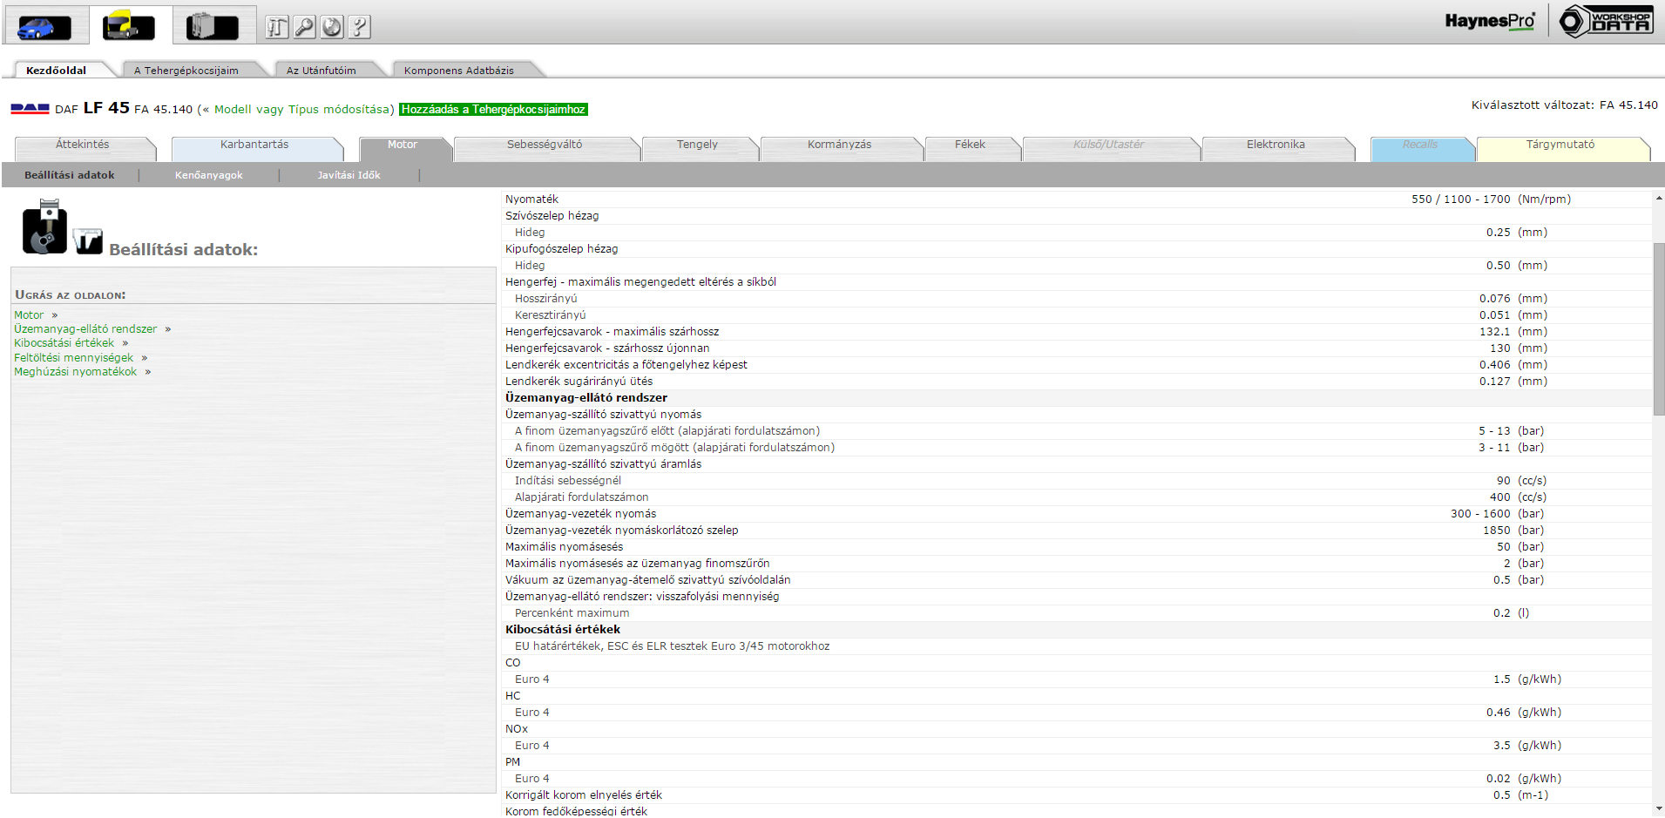Open help with the question mark icon
This screenshot has width=1665, height=818.
[360, 27]
